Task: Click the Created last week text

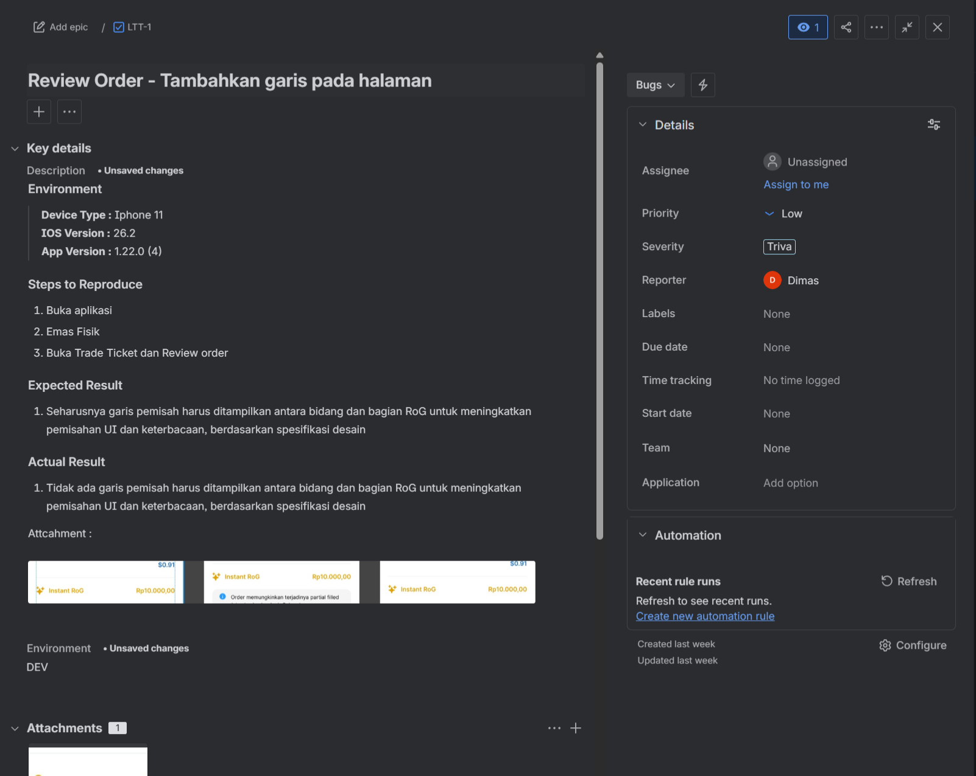Action: [676, 644]
